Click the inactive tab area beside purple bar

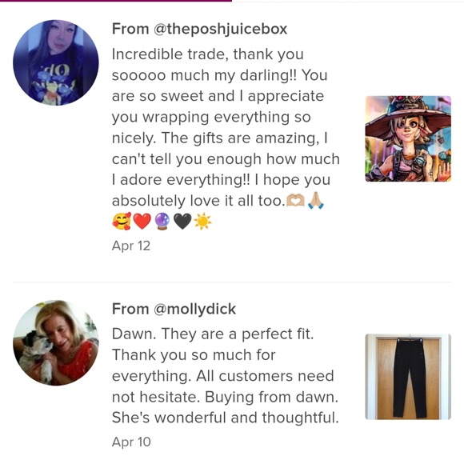point(348,1)
